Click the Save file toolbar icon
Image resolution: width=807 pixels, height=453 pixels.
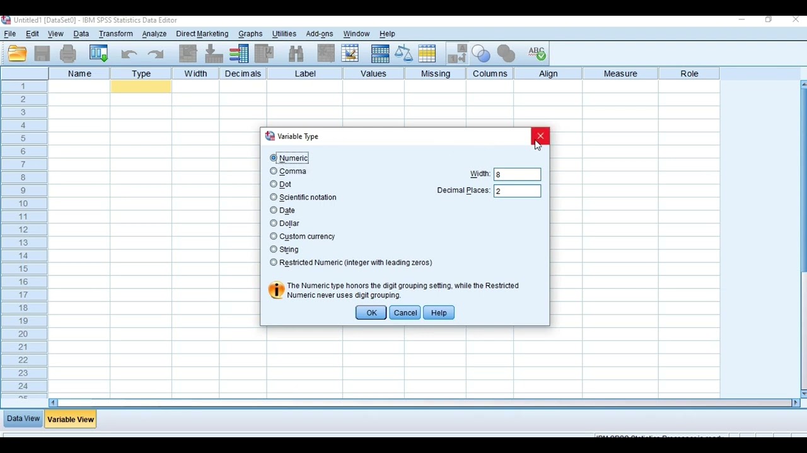(42, 54)
